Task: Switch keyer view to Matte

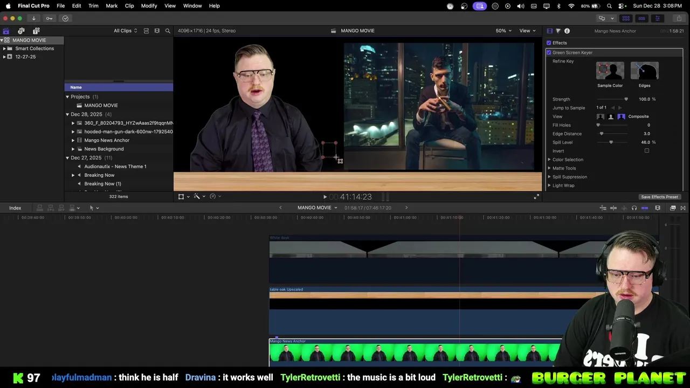Action: coord(611,116)
